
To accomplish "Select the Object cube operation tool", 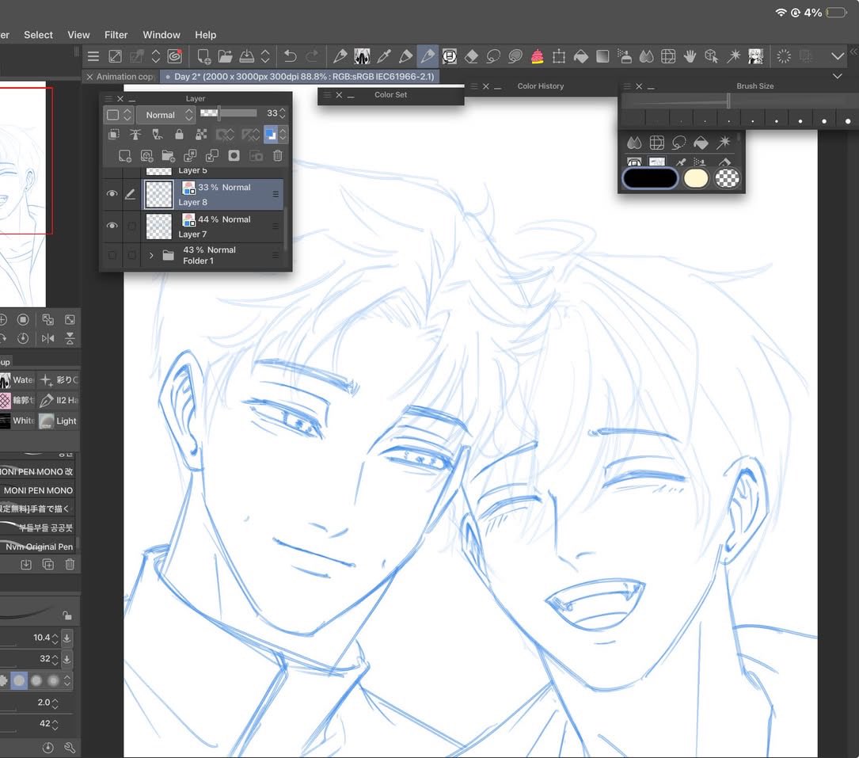I will pyautogui.click(x=712, y=56).
